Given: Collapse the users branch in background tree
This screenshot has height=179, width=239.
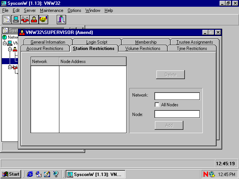Looking at the screenshot, I should click(x=10, y=49).
